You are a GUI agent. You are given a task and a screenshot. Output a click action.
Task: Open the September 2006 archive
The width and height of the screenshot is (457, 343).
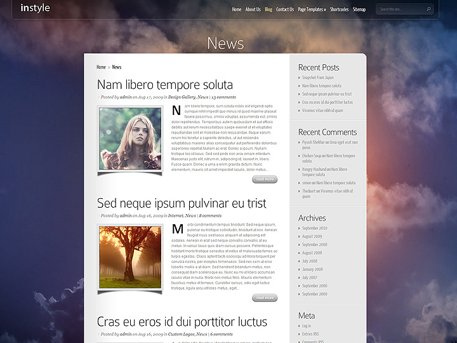314,286
